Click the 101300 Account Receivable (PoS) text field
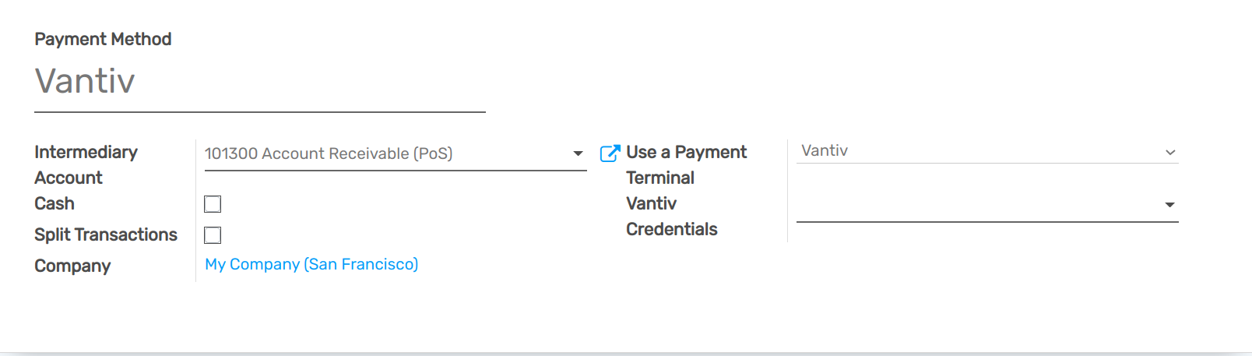The height and width of the screenshot is (356, 1252). point(382,153)
